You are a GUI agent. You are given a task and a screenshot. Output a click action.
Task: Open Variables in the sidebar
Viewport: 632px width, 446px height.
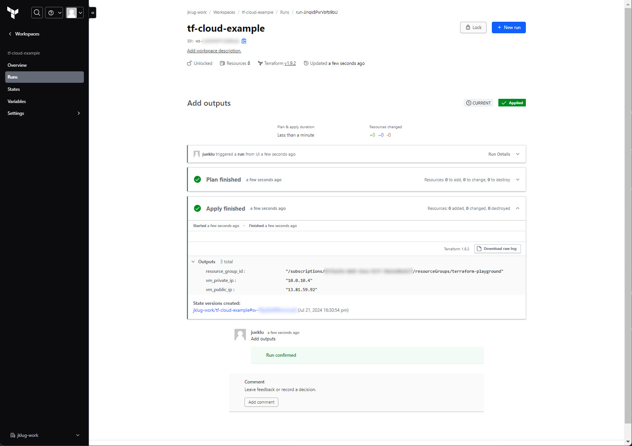(x=17, y=101)
